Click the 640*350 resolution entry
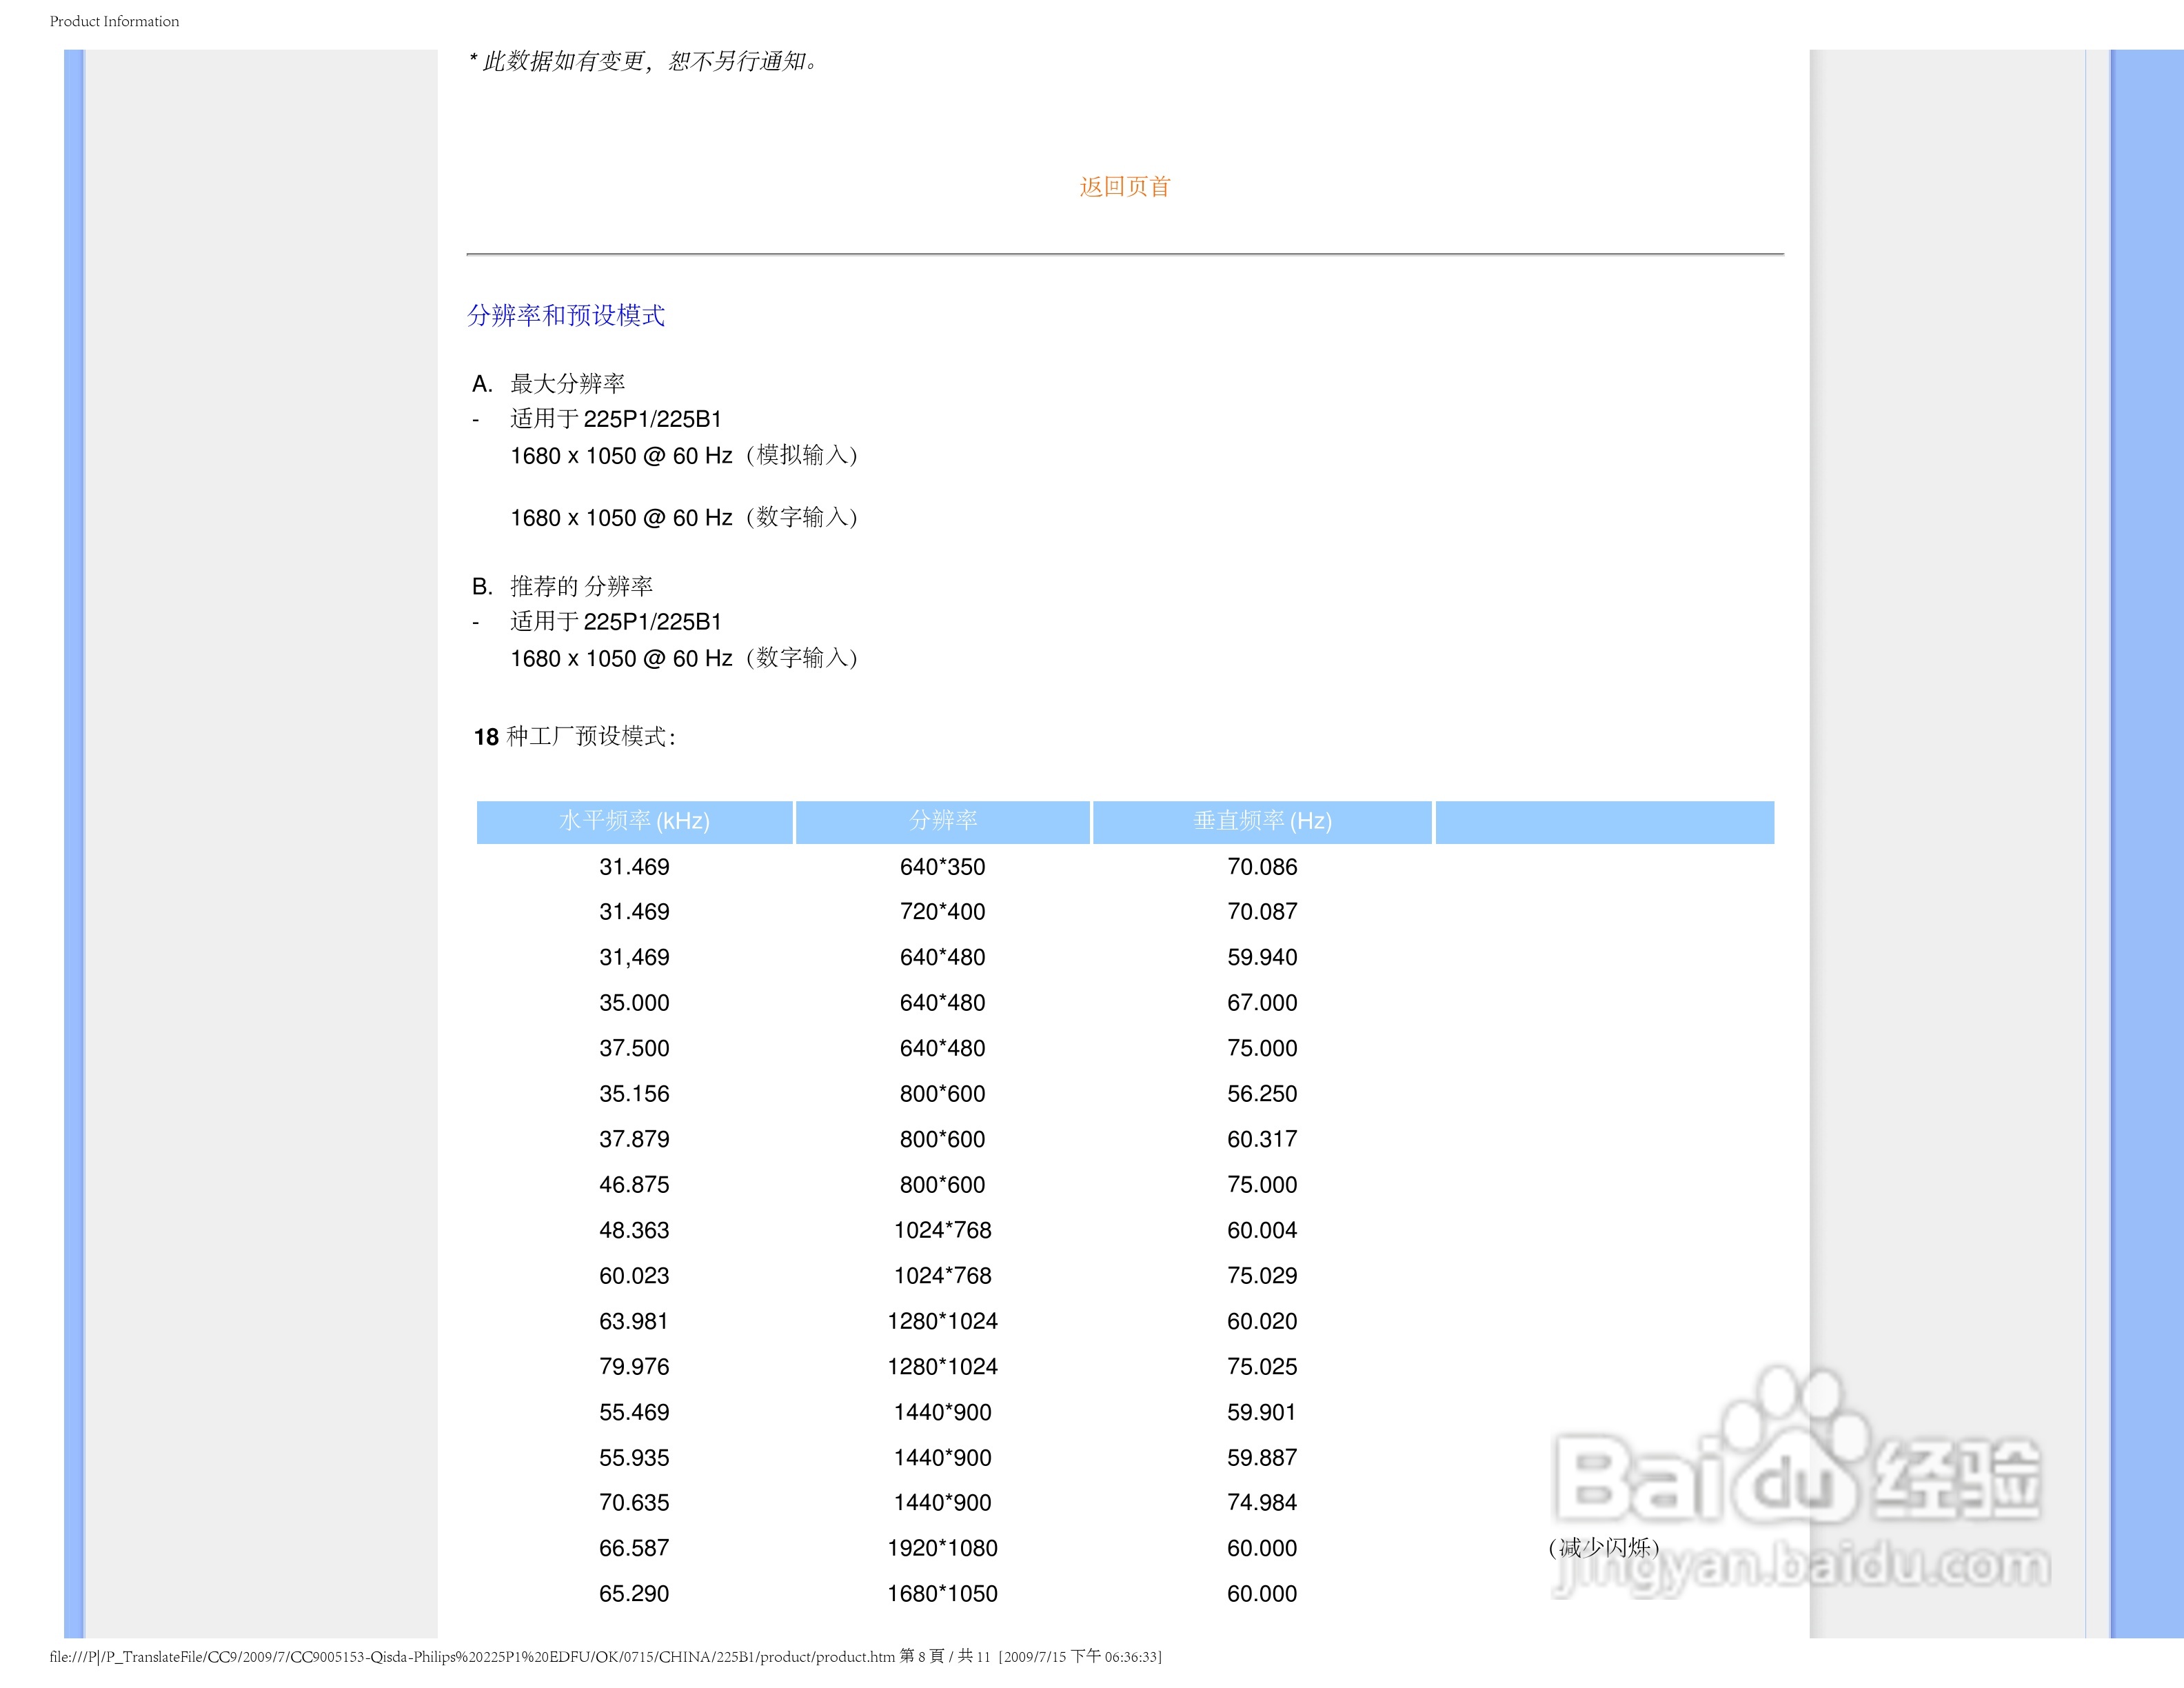2184x1688 pixels. tap(942, 867)
